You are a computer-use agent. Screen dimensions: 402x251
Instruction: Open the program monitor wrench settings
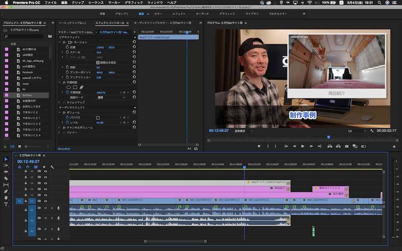pos(372,131)
